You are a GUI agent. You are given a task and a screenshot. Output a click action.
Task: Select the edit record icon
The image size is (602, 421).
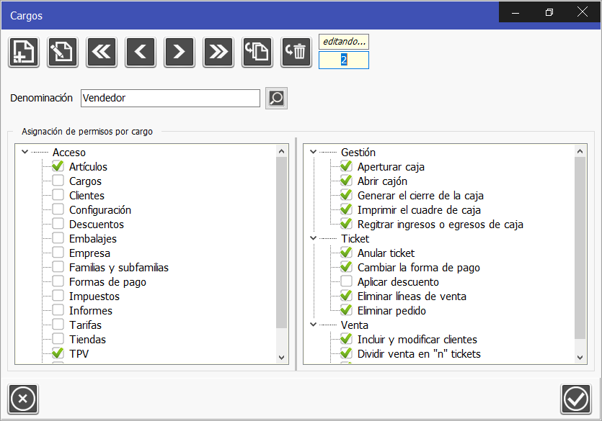tap(62, 52)
